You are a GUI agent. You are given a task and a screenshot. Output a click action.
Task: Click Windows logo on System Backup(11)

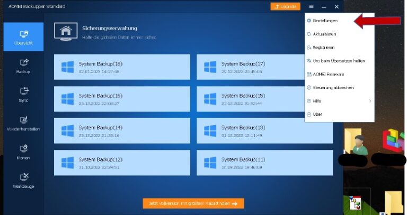(210, 163)
